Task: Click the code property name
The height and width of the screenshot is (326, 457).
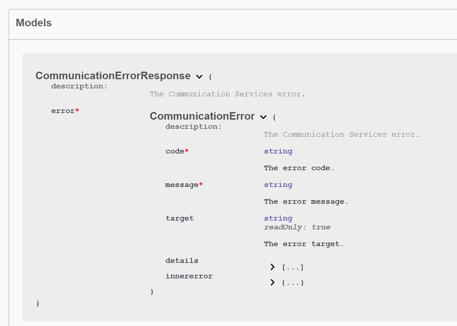Action: pyautogui.click(x=175, y=151)
